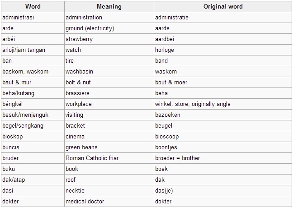Image resolution: width=293 pixels, height=207 pixels.
Task: Click the 'bioscoop' original word cell
Action: click(223, 136)
